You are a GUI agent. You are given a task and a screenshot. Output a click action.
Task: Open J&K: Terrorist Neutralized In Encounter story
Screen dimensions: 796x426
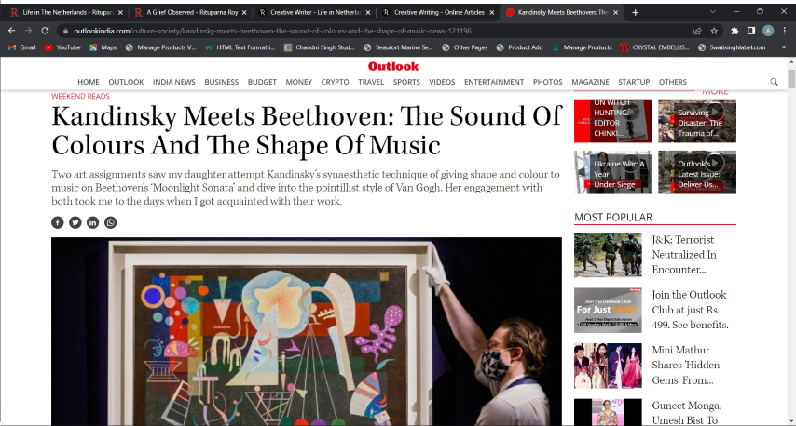point(684,255)
